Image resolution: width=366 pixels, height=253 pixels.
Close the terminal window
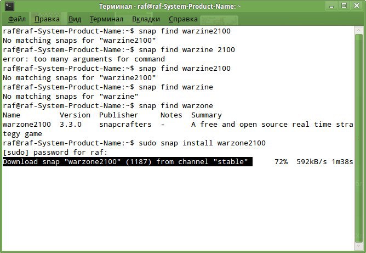pyautogui.click(x=357, y=6)
